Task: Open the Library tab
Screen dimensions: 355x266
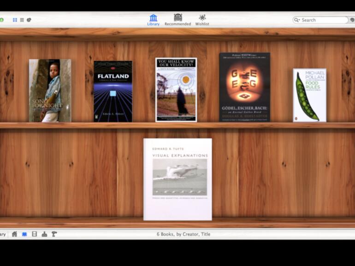Action: (x=153, y=20)
